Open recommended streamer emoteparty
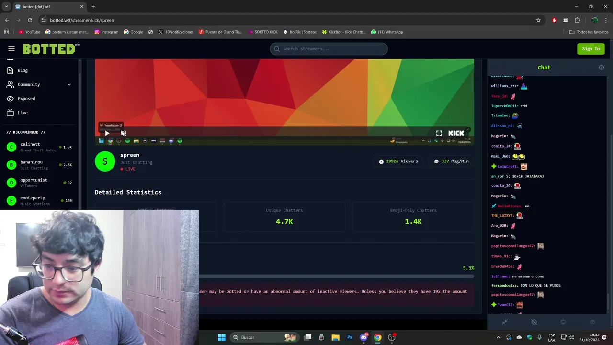Screen dimensions: 613x345 (39, 200)
